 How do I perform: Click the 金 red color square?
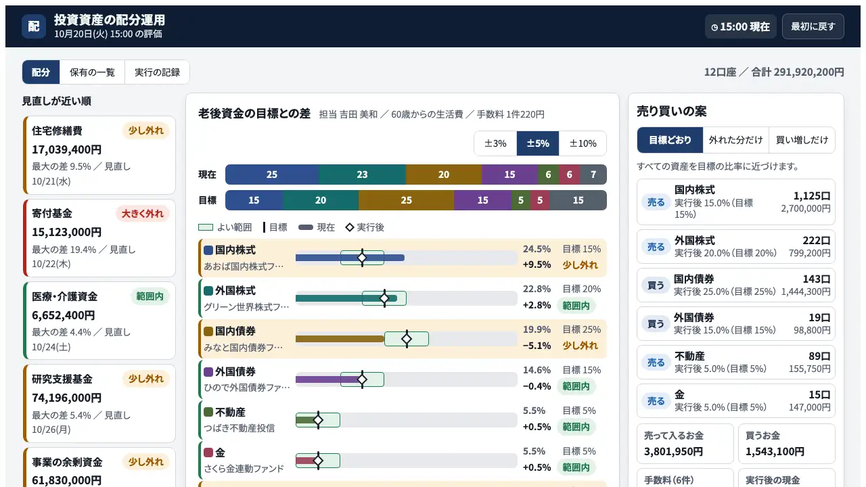208,453
